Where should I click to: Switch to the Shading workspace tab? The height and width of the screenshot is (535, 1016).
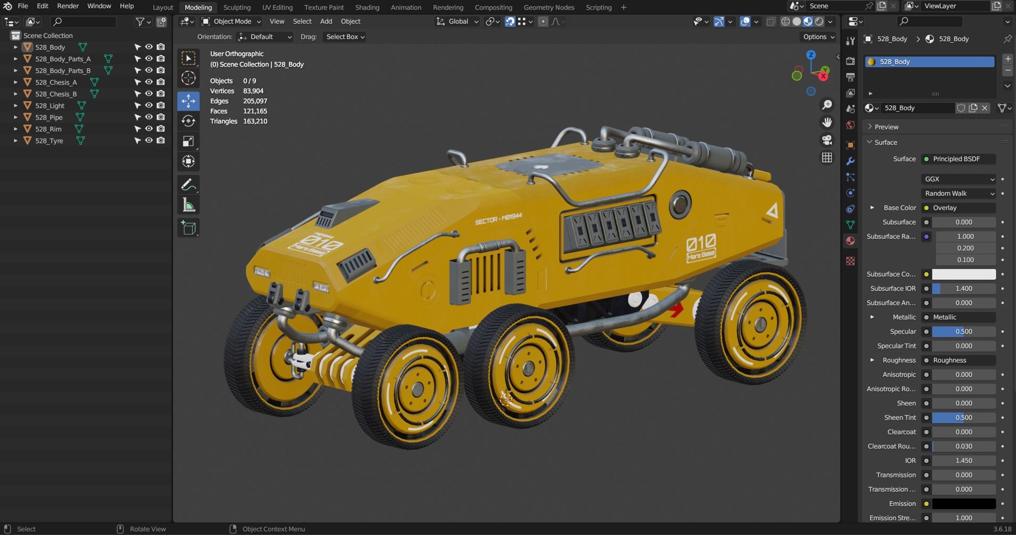click(367, 7)
